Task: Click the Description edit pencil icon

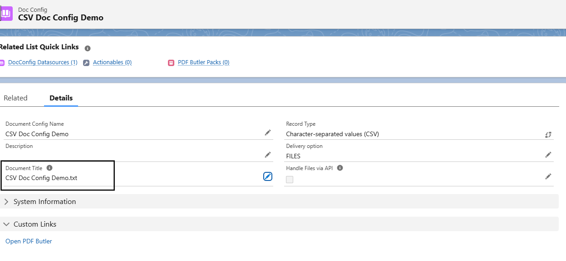Action: click(268, 155)
